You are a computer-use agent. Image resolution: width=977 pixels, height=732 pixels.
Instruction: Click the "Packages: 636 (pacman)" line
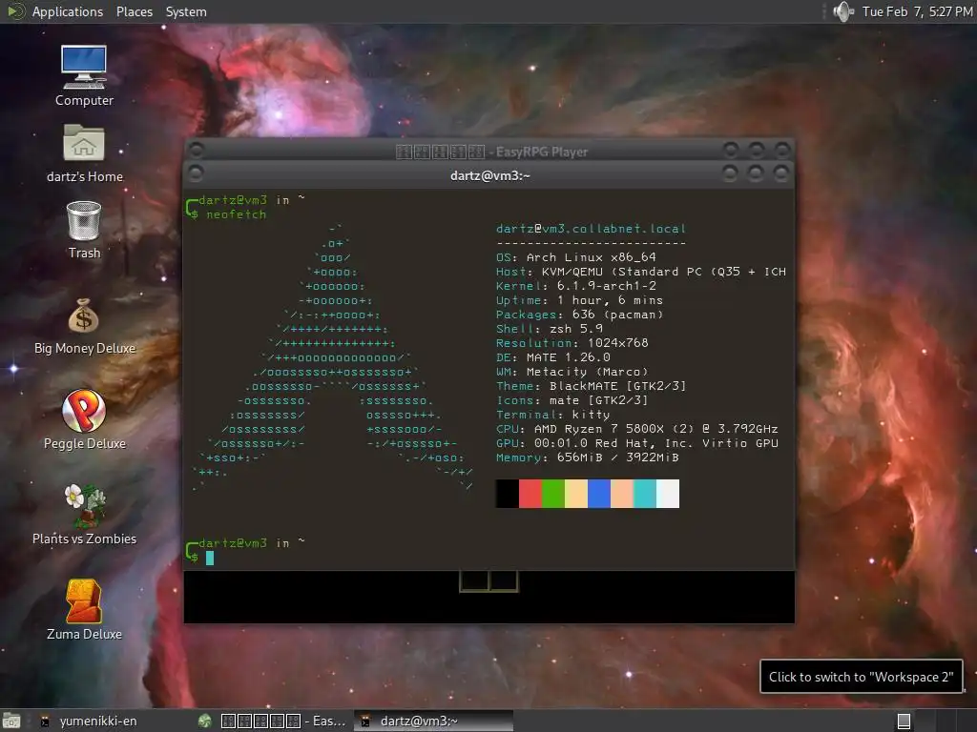pyautogui.click(x=579, y=315)
